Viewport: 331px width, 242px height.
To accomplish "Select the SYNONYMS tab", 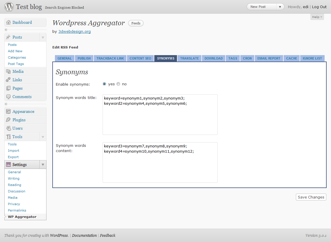I will click(166, 58).
